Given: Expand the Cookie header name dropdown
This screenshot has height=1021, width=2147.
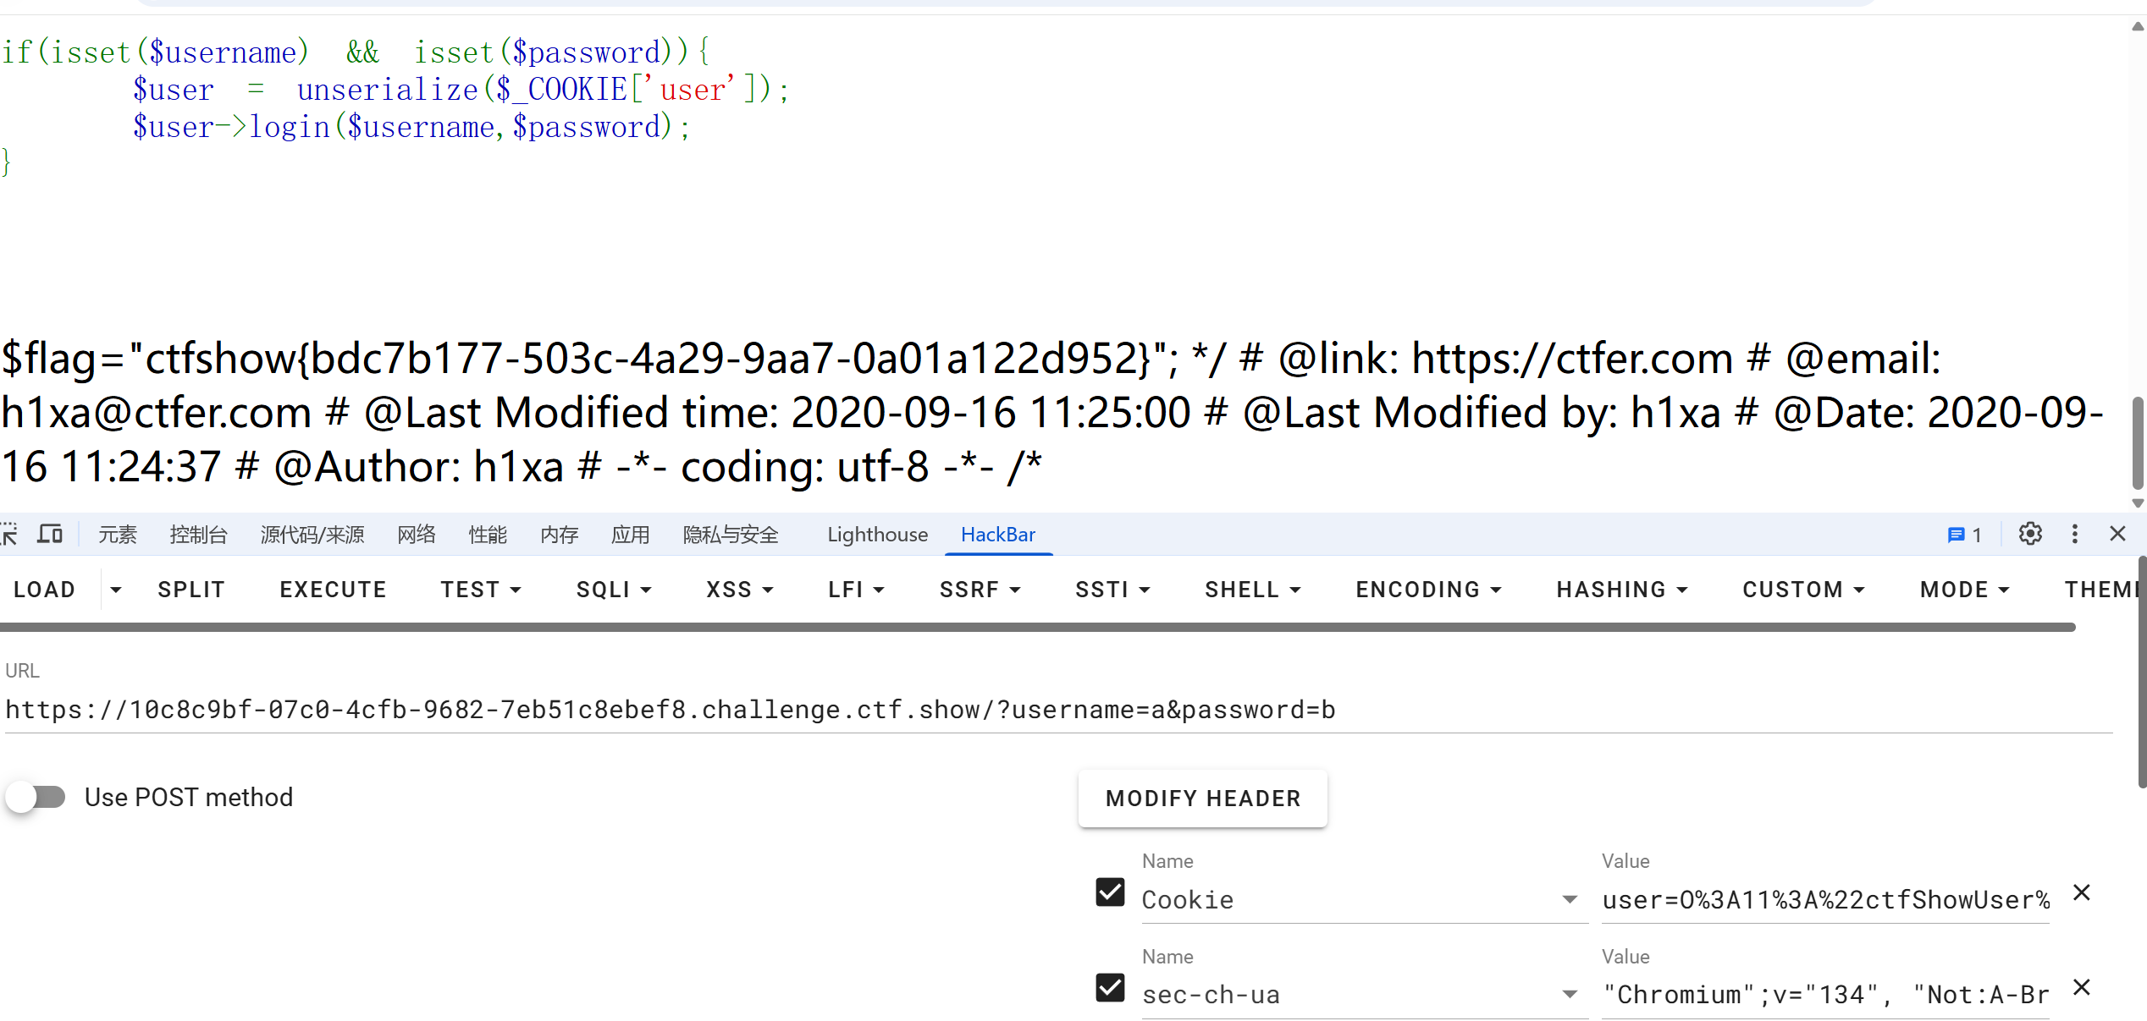Looking at the screenshot, I should pyautogui.click(x=1570, y=899).
